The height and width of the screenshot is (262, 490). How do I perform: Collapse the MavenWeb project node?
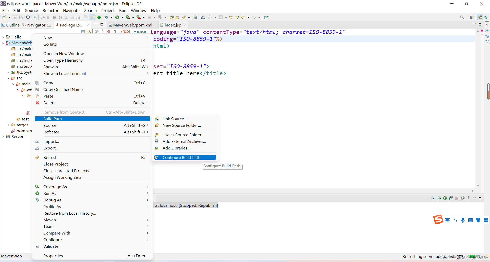(3, 43)
